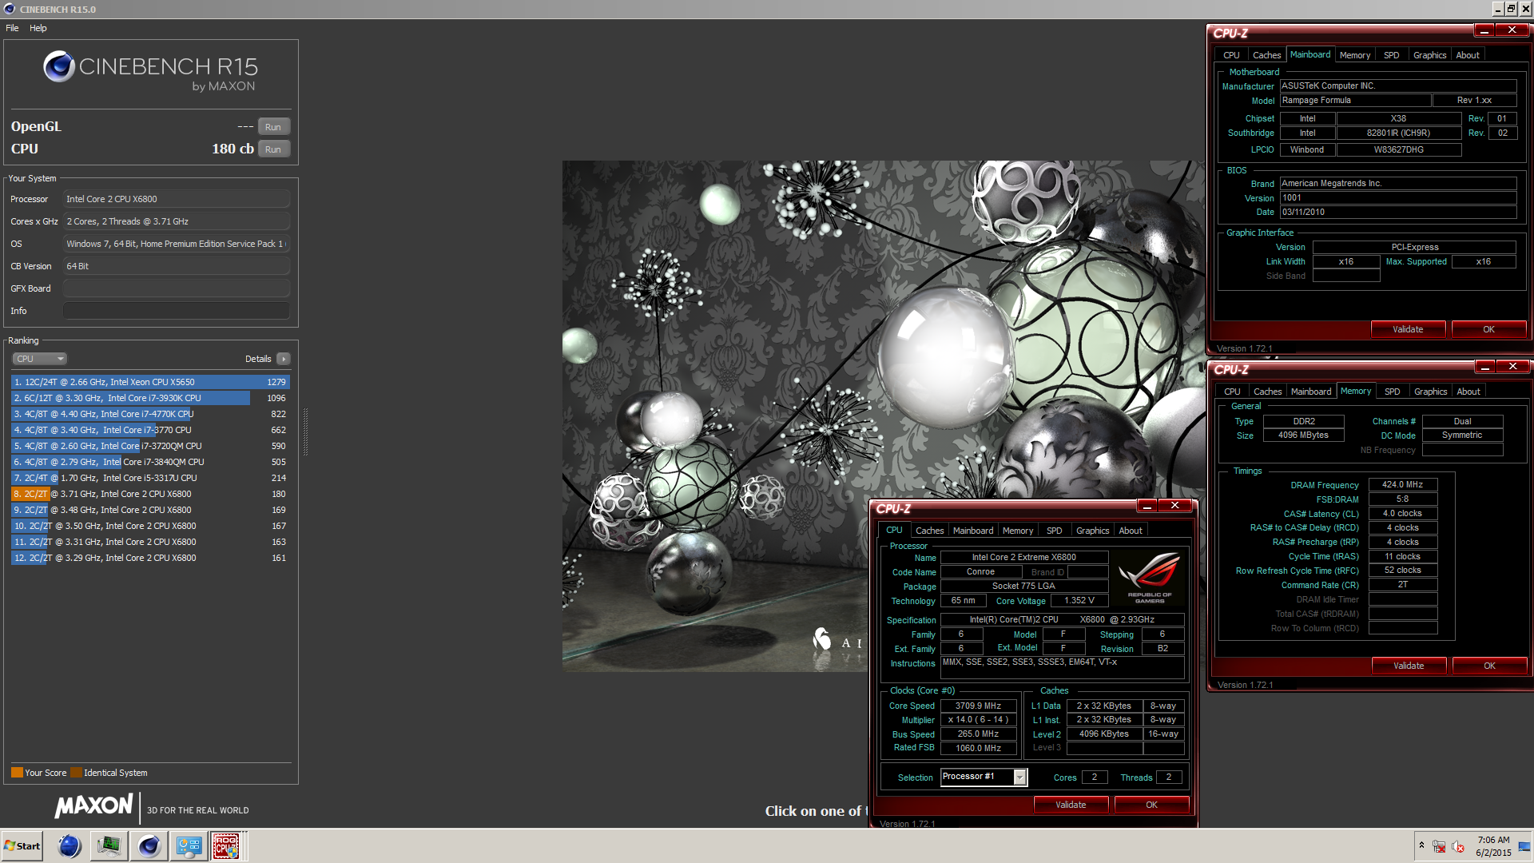This screenshot has width=1534, height=863.
Task: Switch to ROG CPU-Z taskbar icon
Action: pyautogui.click(x=226, y=846)
